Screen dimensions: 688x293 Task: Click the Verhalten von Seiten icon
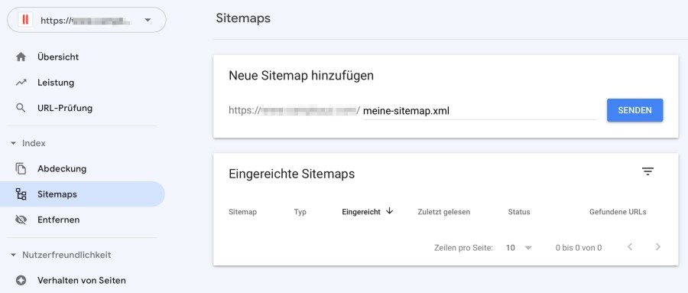pos(21,280)
